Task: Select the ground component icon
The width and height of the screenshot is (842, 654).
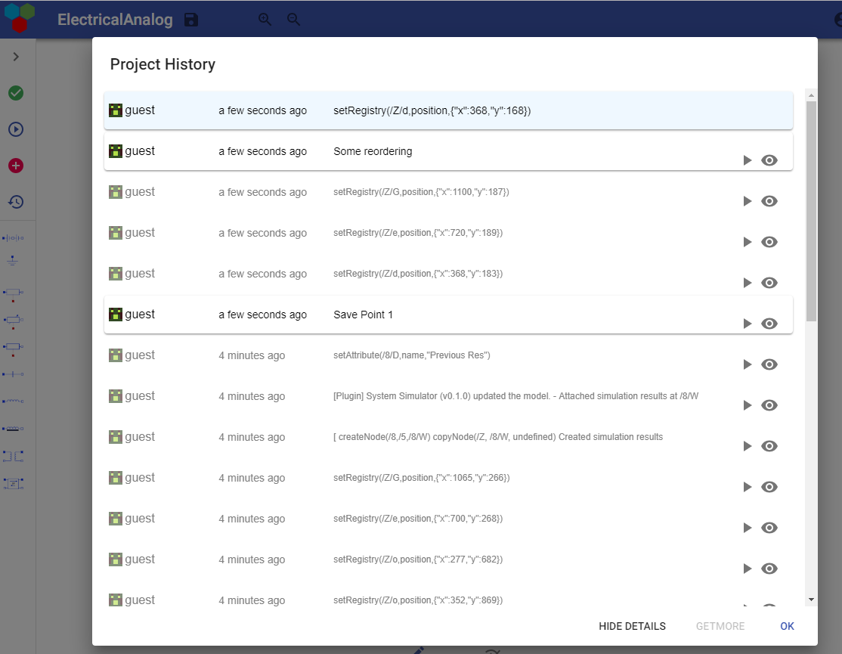Action: click(x=13, y=261)
